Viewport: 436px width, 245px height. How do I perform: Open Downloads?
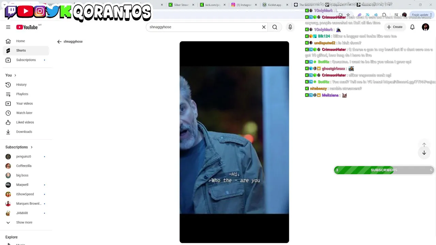(26, 132)
